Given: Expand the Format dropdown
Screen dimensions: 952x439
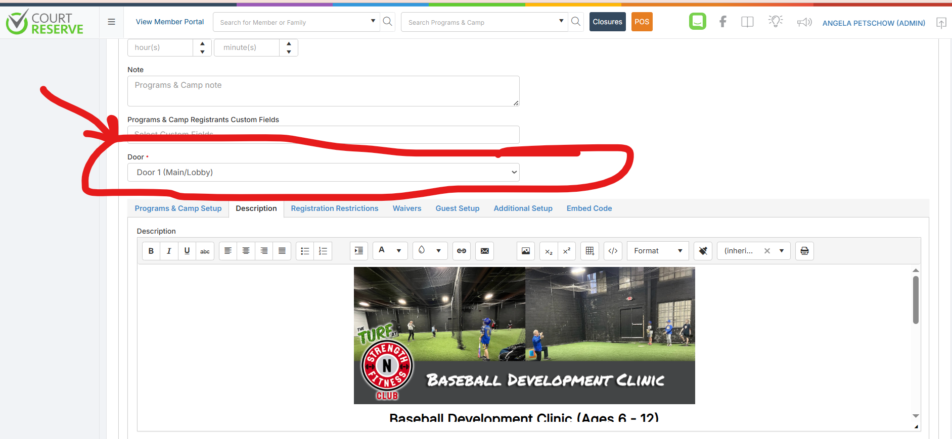Looking at the screenshot, I should (658, 251).
